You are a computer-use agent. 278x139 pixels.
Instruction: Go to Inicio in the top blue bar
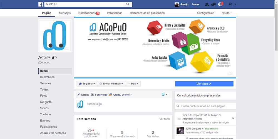pyautogui.click(x=195, y=4)
